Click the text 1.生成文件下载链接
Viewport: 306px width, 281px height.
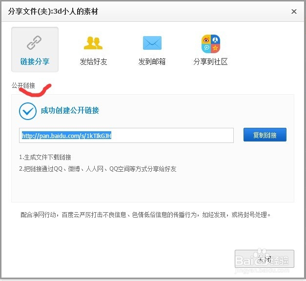tap(45, 157)
